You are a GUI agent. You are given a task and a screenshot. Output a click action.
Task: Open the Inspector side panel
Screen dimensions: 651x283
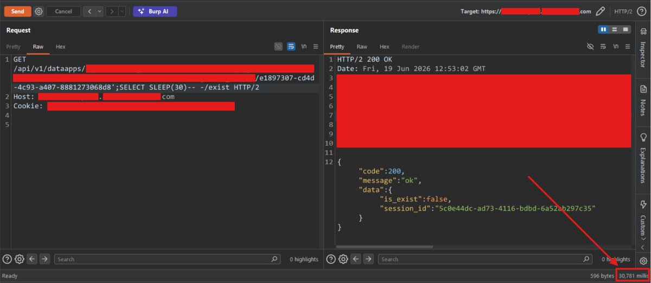(x=643, y=47)
